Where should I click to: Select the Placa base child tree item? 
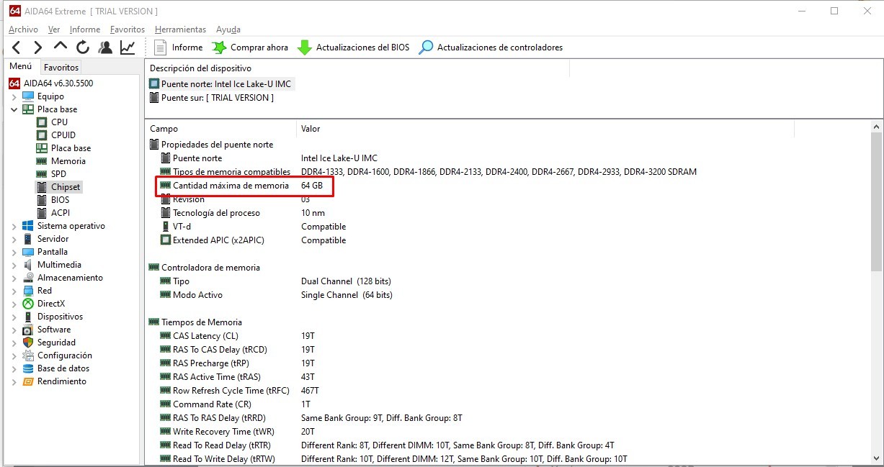point(71,148)
